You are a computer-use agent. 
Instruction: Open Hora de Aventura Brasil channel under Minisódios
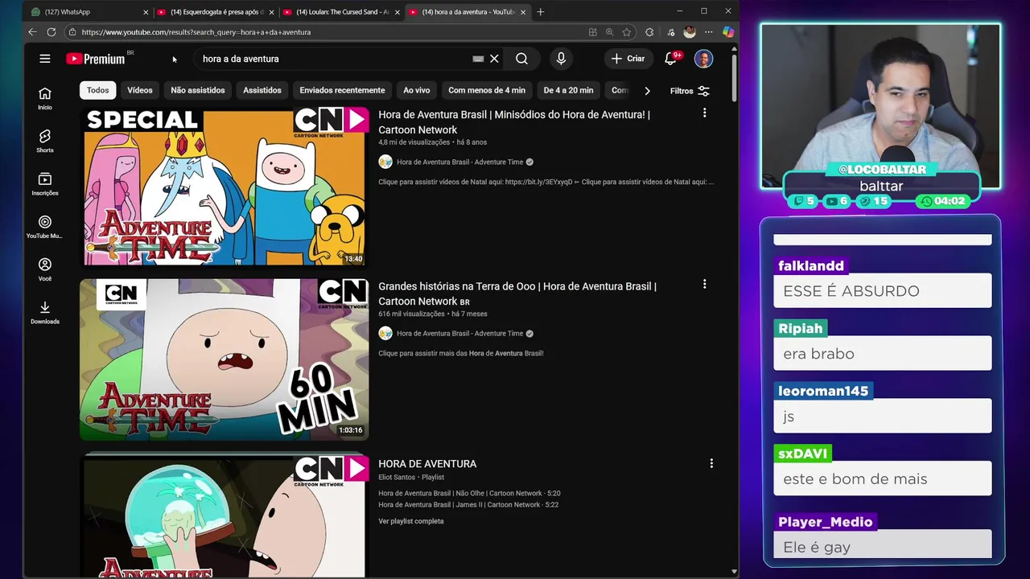tap(459, 162)
